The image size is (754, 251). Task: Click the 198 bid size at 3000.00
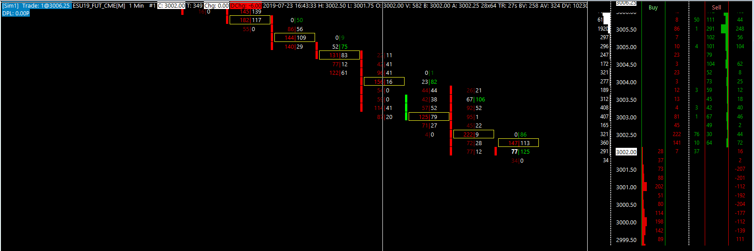[x=659, y=222]
